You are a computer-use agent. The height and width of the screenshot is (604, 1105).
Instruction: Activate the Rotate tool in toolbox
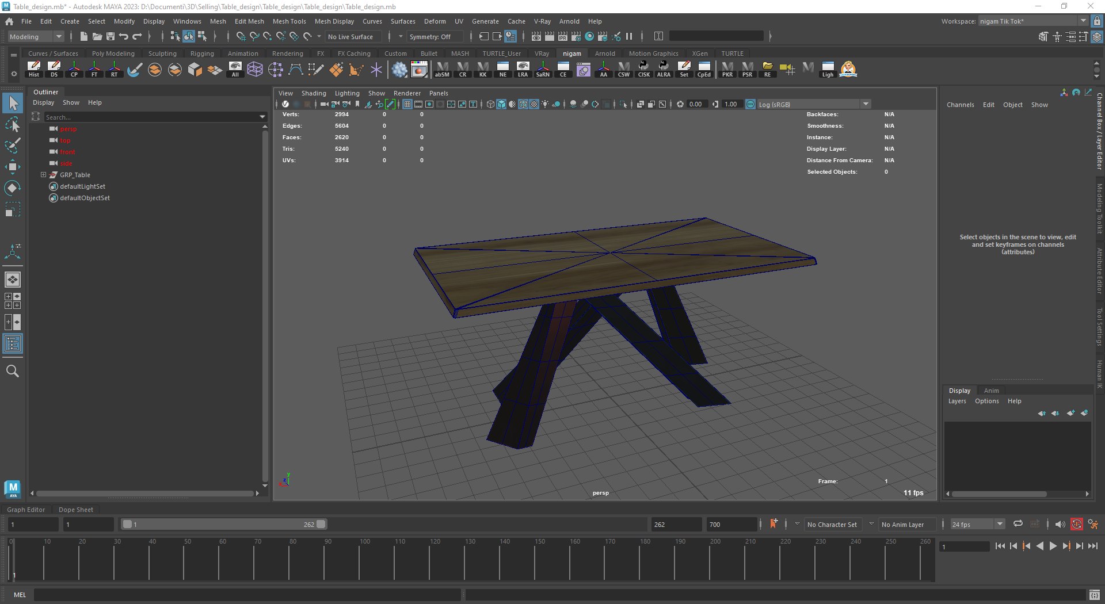click(13, 188)
